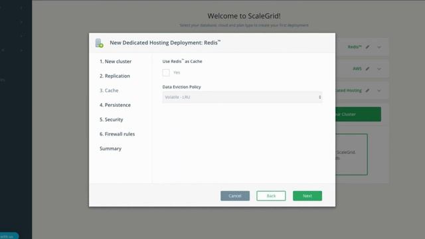Check the 'Use Redis as Cache' Yes checkbox
The height and width of the screenshot is (239, 425).
[166, 72]
